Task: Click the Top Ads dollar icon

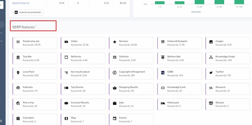Action: coord(18,57)
